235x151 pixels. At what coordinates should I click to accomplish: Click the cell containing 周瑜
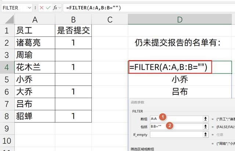coord(35,55)
